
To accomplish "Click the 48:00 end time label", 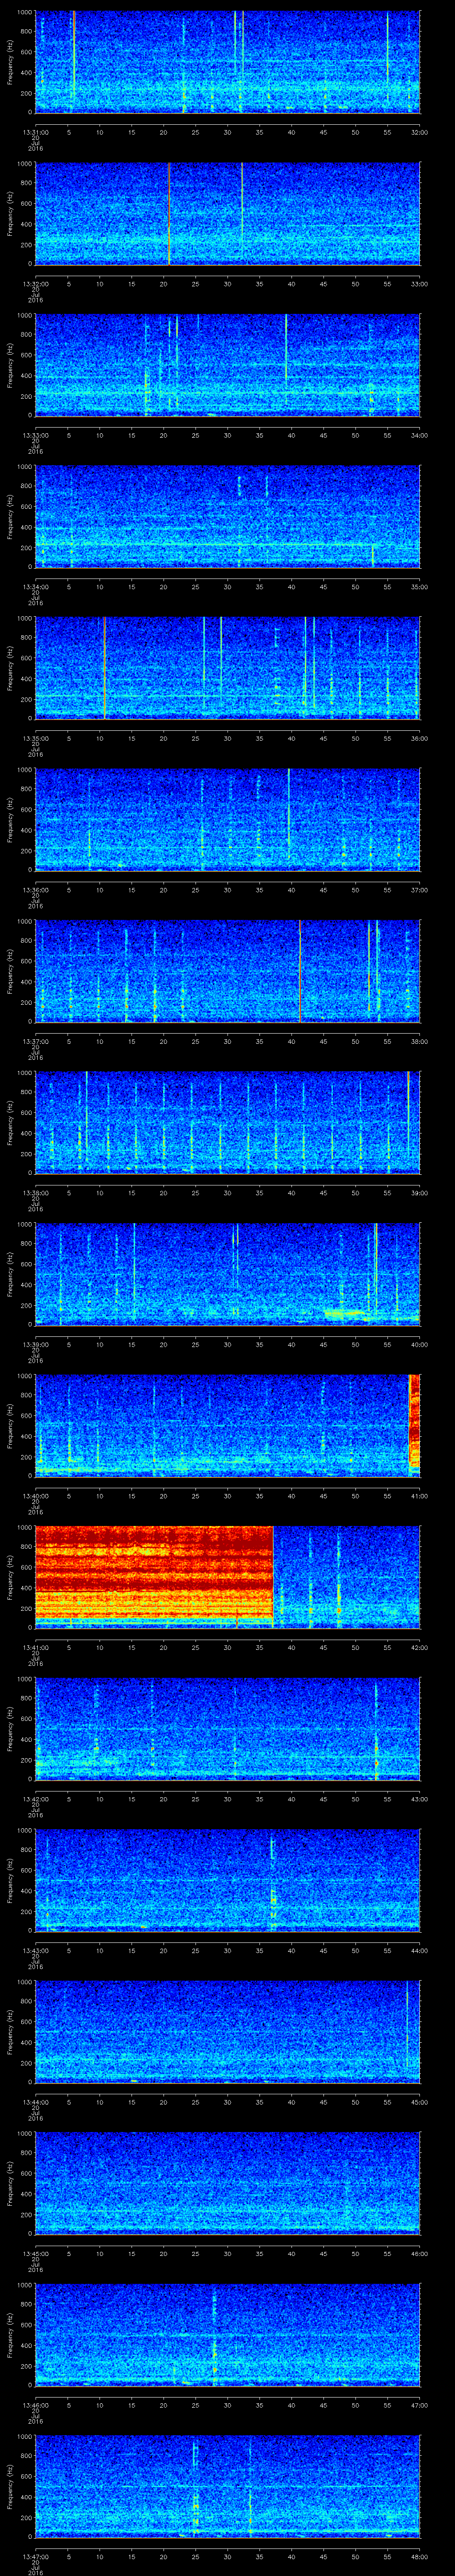I will tap(419, 2556).
